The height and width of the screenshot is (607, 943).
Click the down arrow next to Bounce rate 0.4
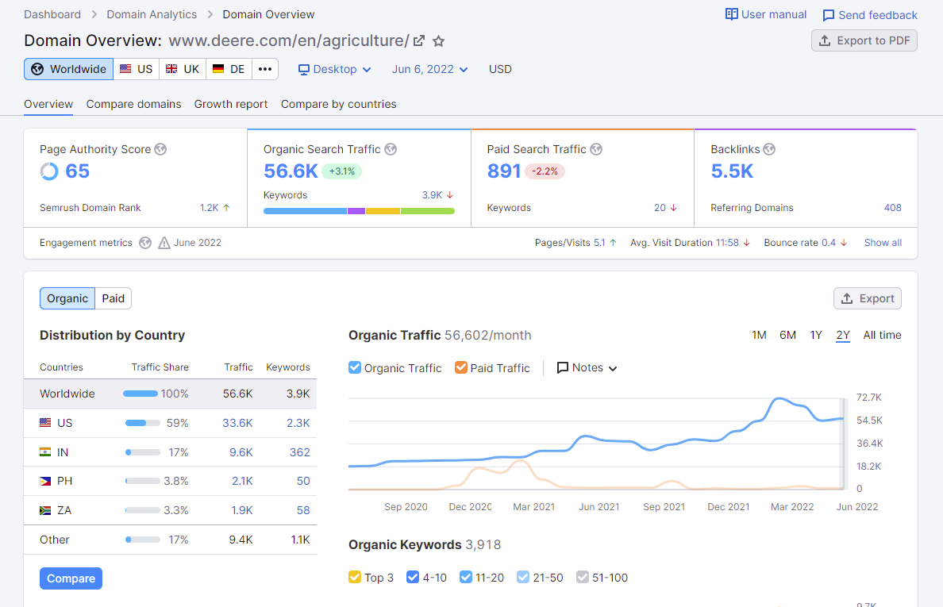[844, 243]
